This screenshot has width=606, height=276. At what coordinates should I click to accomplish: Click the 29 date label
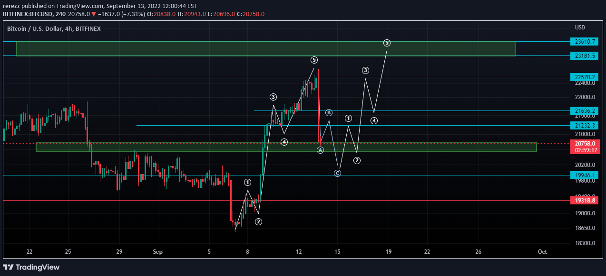[119, 252]
